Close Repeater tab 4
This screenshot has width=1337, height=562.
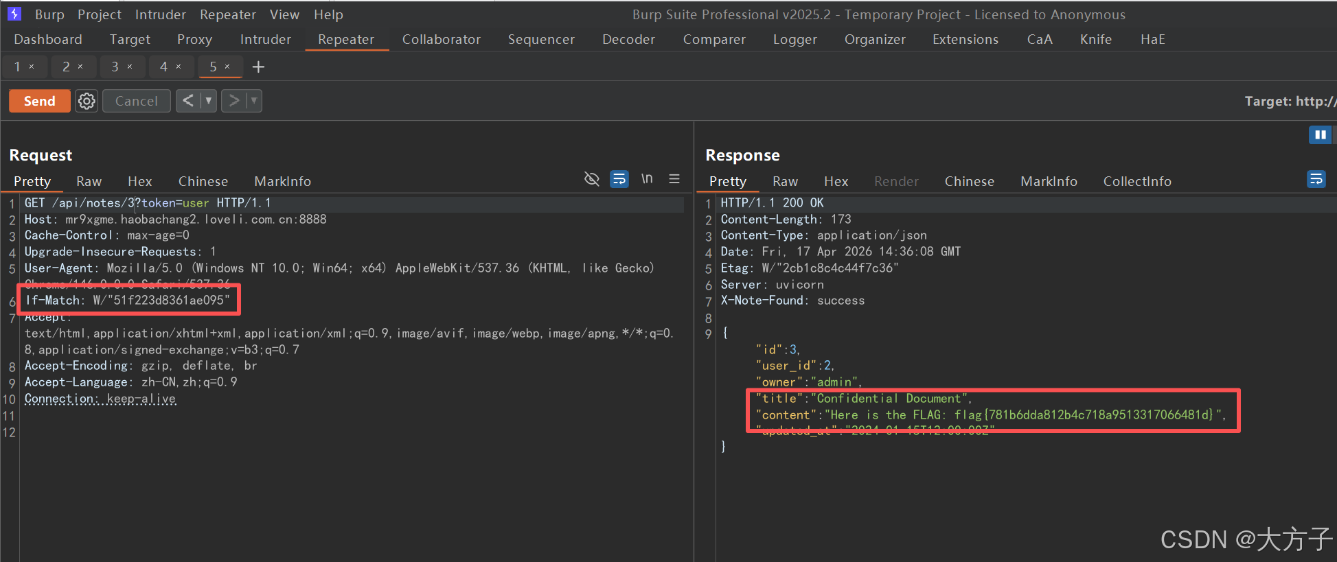[179, 67]
